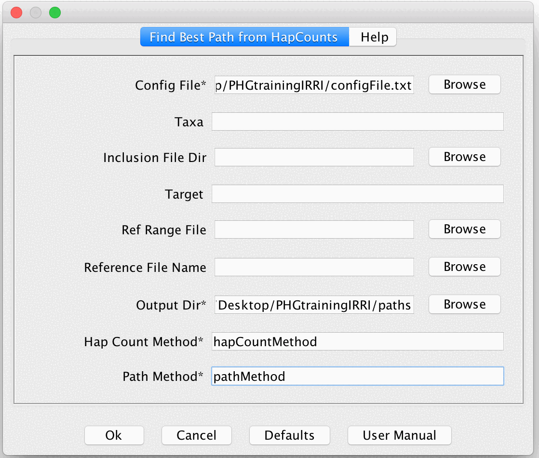Click Browse next to Output Dir
The width and height of the screenshot is (539, 458).
(x=464, y=304)
